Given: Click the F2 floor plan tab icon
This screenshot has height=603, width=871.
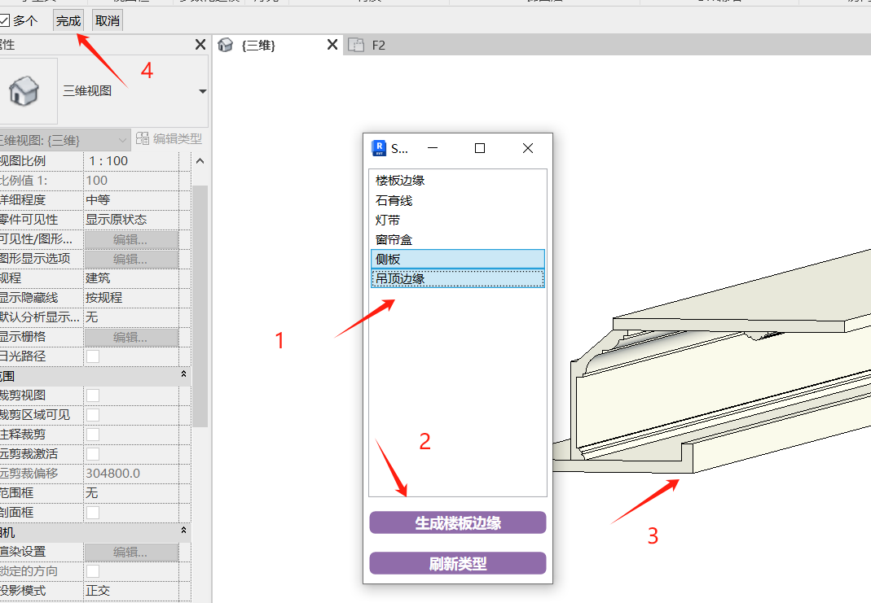Looking at the screenshot, I should (x=355, y=46).
